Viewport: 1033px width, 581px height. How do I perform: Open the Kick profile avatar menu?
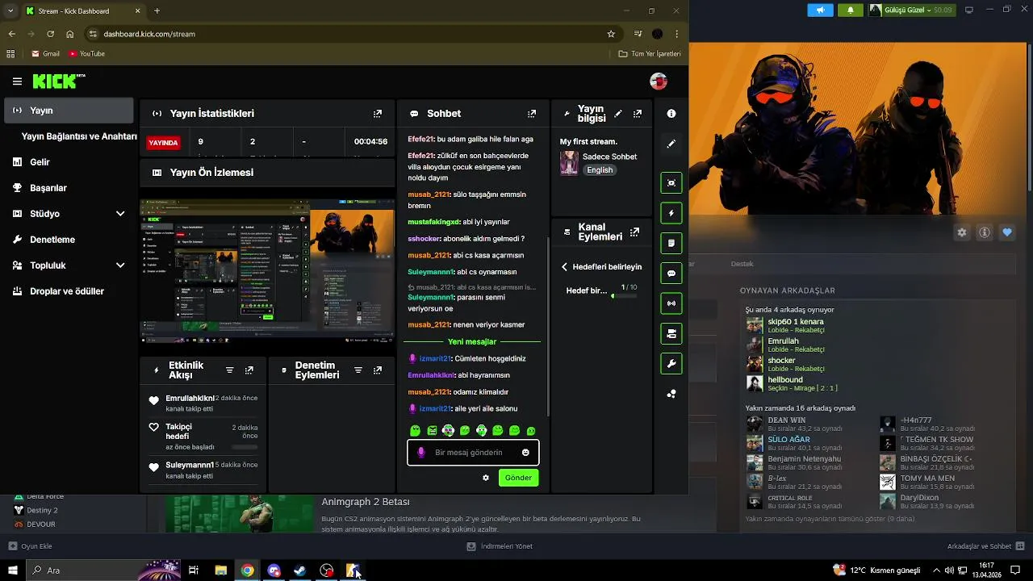[x=659, y=82]
